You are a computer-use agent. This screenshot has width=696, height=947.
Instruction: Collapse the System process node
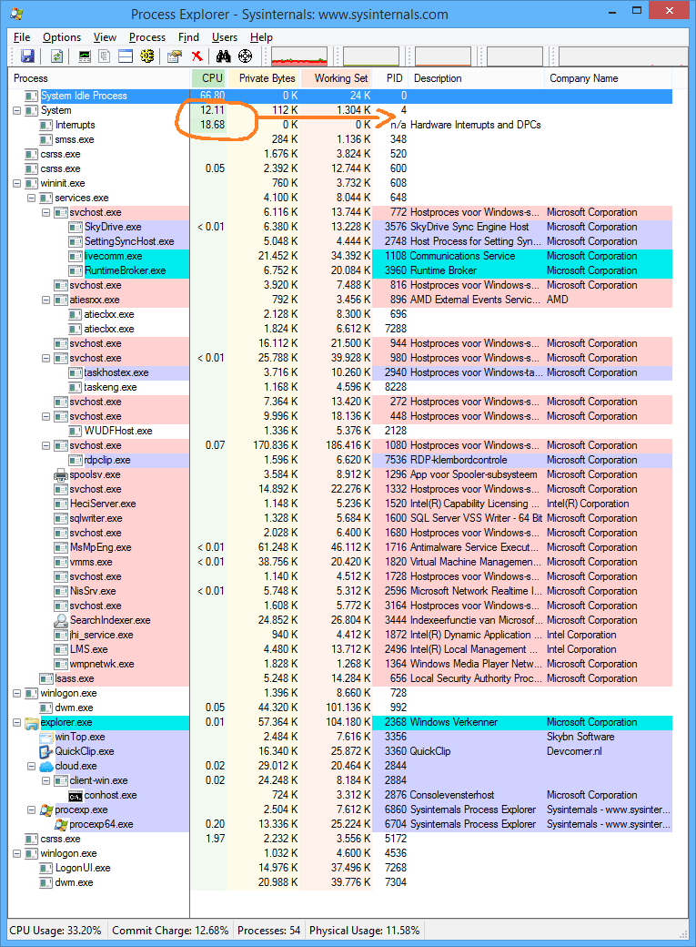click(x=17, y=110)
